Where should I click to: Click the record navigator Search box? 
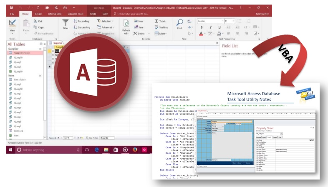click(110, 138)
